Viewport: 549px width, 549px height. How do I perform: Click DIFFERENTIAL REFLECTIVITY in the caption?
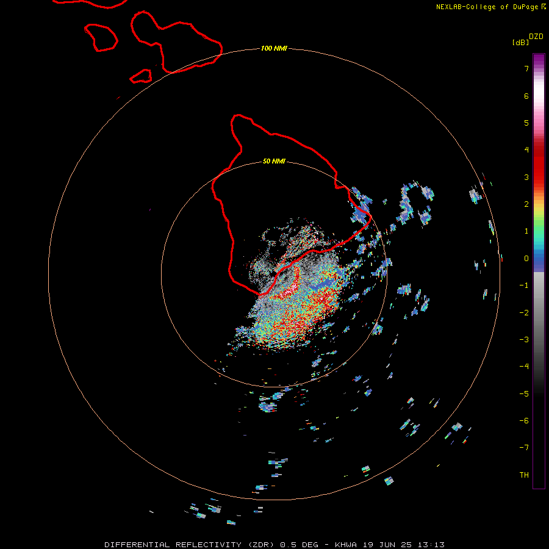tap(173, 545)
